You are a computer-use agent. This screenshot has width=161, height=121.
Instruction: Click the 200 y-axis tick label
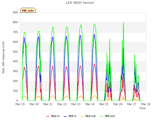pyautogui.click(x=15, y=81)
